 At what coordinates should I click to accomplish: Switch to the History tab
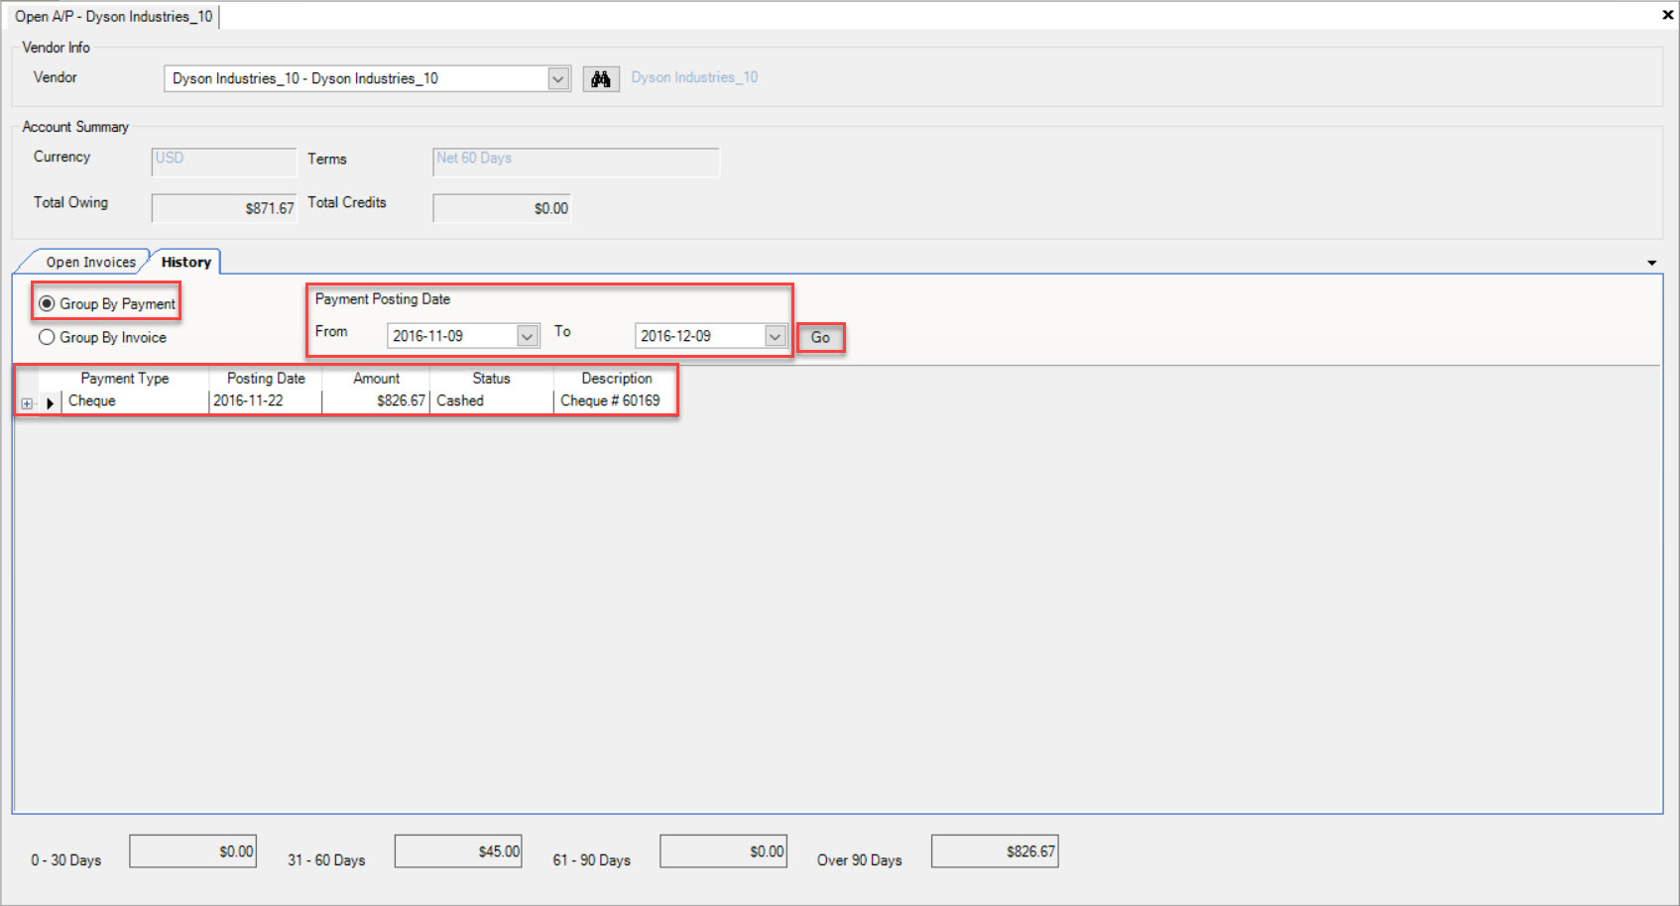pyautogui.click(x=185, y=262)
